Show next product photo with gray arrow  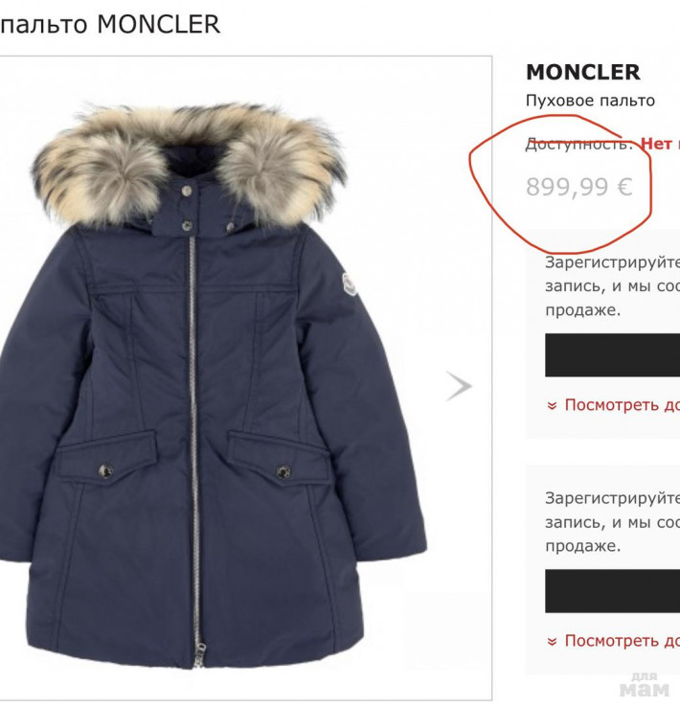coord(459,386)
